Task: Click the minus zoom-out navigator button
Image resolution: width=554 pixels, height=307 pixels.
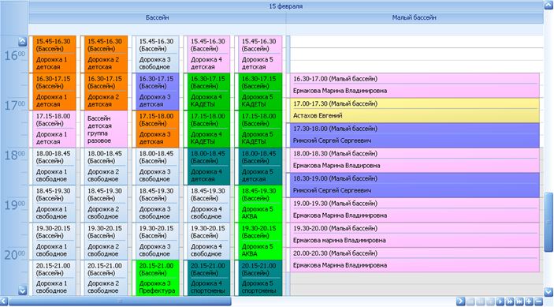Action: [538, 301]
